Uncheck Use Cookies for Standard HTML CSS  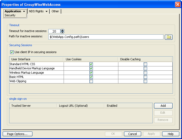pyautogui.click(x=91, y=64)
